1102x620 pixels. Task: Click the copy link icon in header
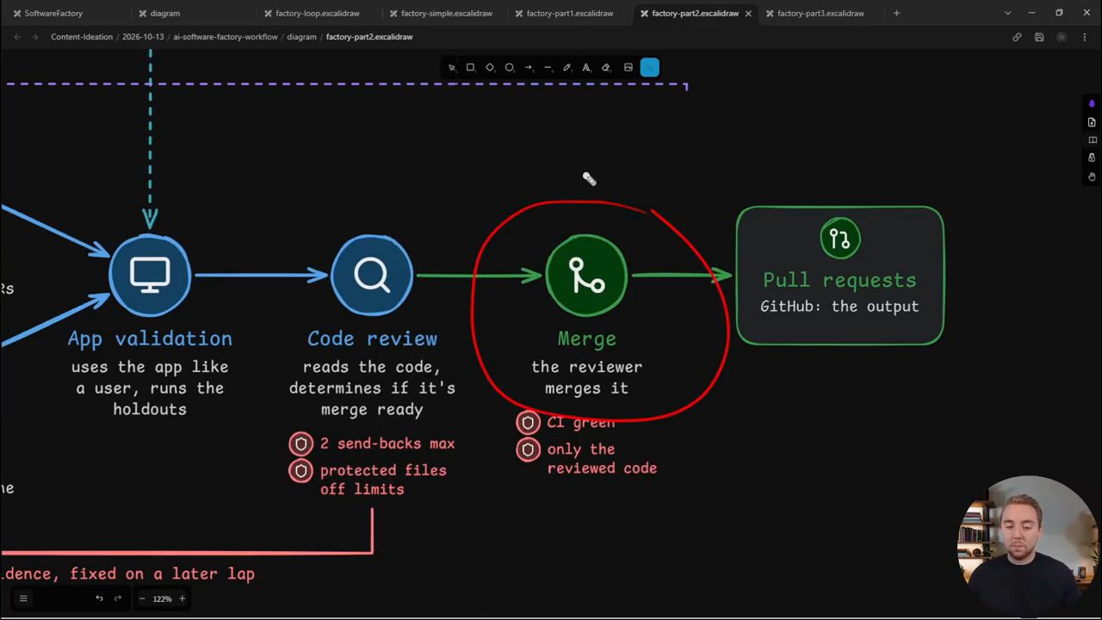coord(1017,37)
